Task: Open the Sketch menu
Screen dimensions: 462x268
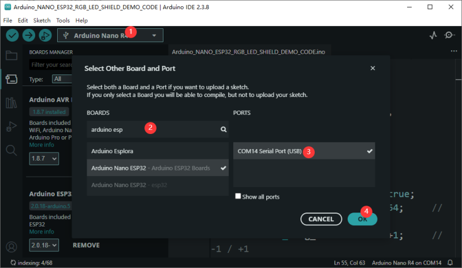Action: click(42, 20)
